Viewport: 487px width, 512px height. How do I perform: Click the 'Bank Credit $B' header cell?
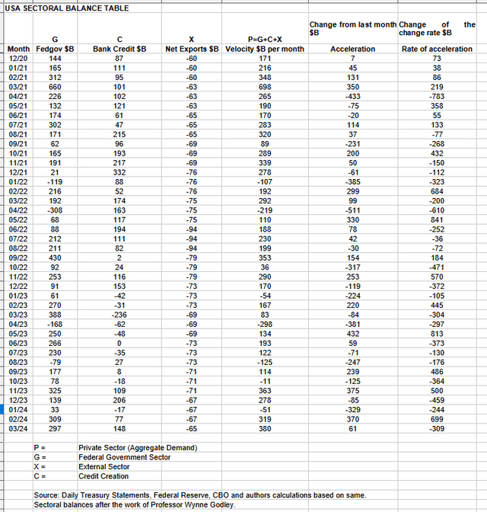[119, 49]
